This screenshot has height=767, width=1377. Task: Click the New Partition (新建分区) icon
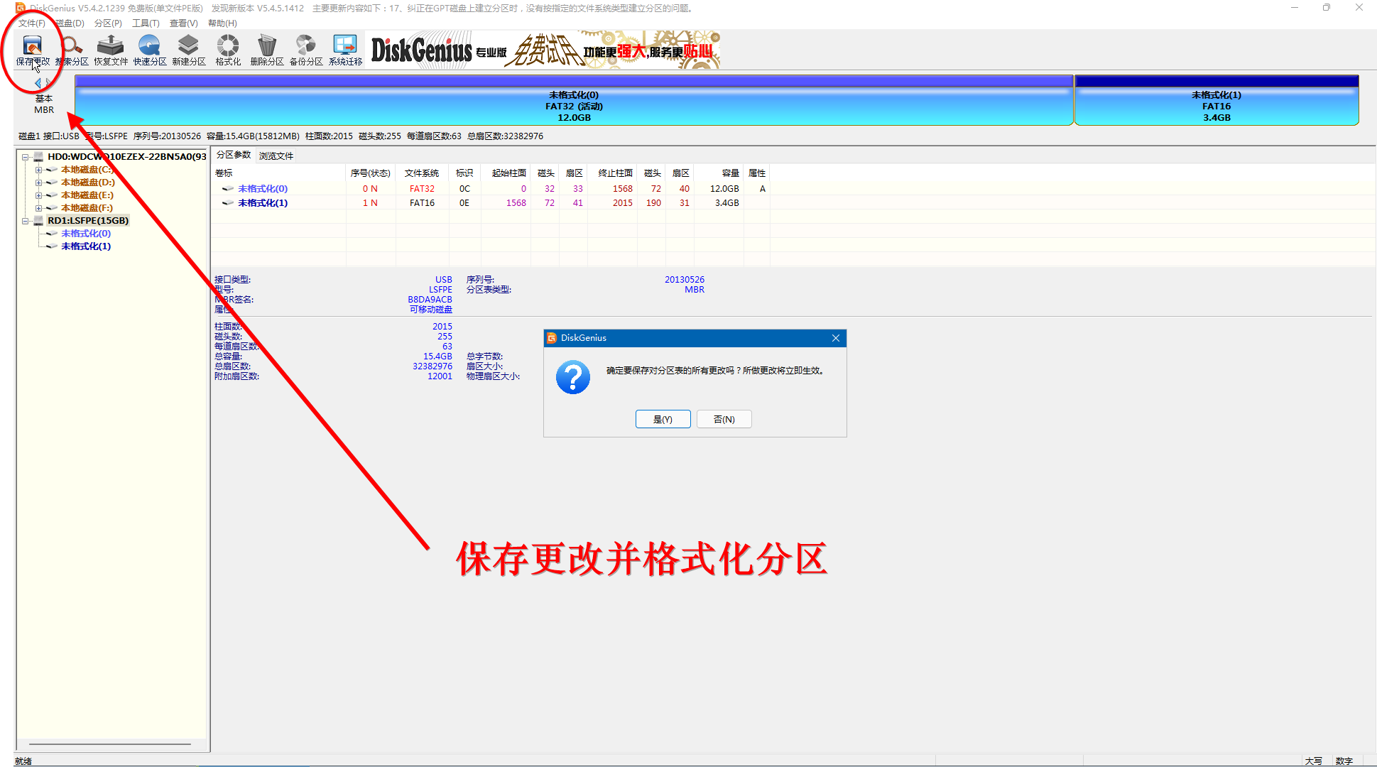[189, 50]
